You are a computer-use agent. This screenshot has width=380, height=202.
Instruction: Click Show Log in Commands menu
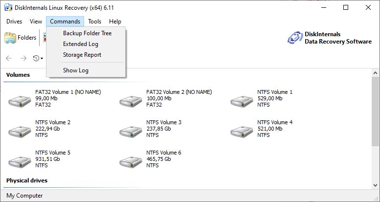point(76,70)
